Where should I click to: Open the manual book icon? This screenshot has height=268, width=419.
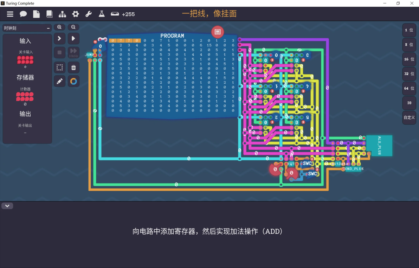point(50,14)
